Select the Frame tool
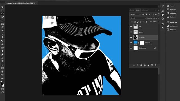Screen dimensions: 180x101 point(3,24)
